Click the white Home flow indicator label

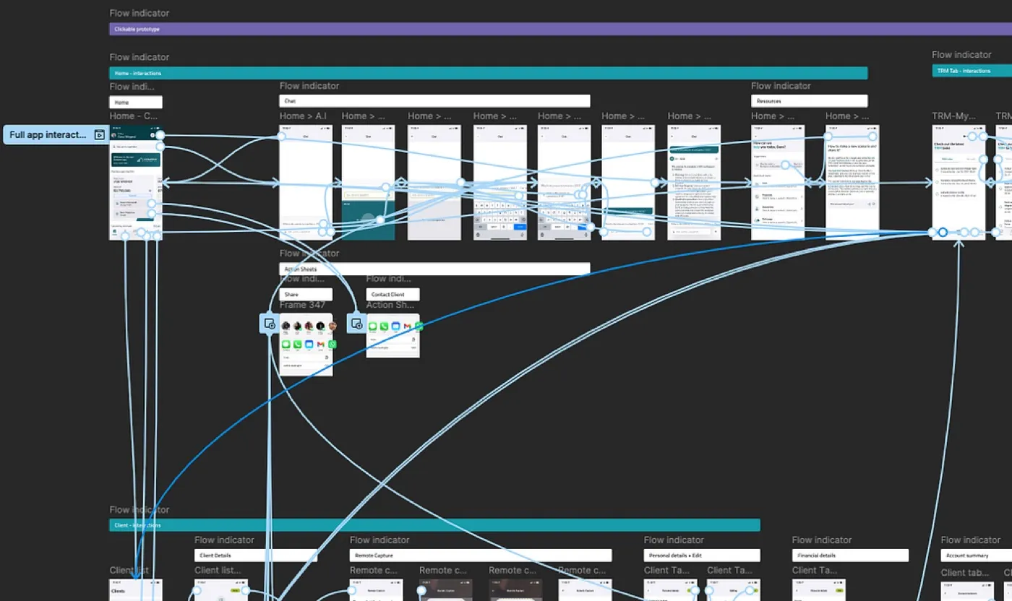(x=136, y=103)
